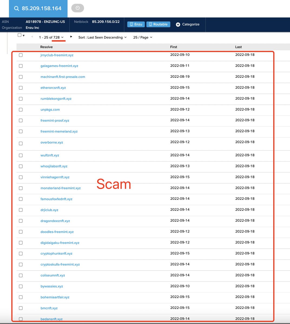
Task: Select checkbox for machinanft.first-presale.com
Action: (x=21, y=77)
